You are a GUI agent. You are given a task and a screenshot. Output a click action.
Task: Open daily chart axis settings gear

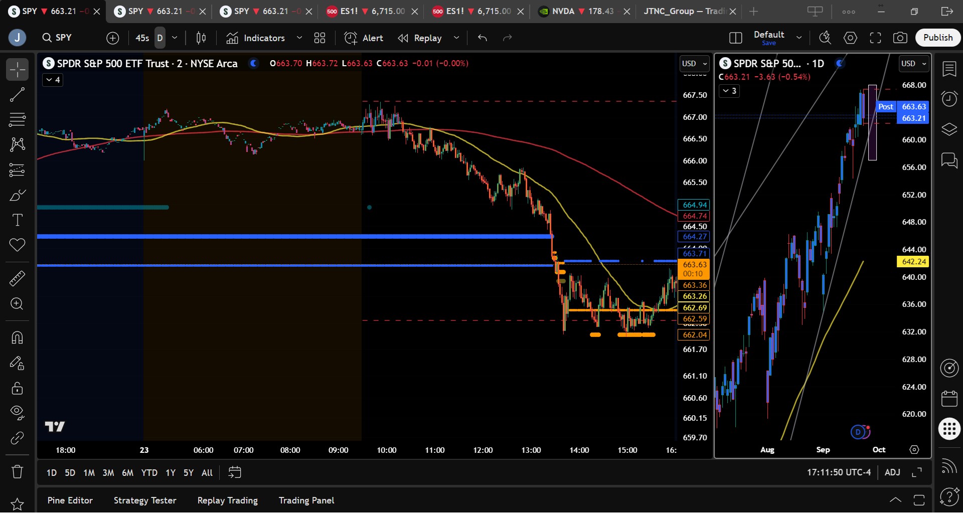point(914,450)
